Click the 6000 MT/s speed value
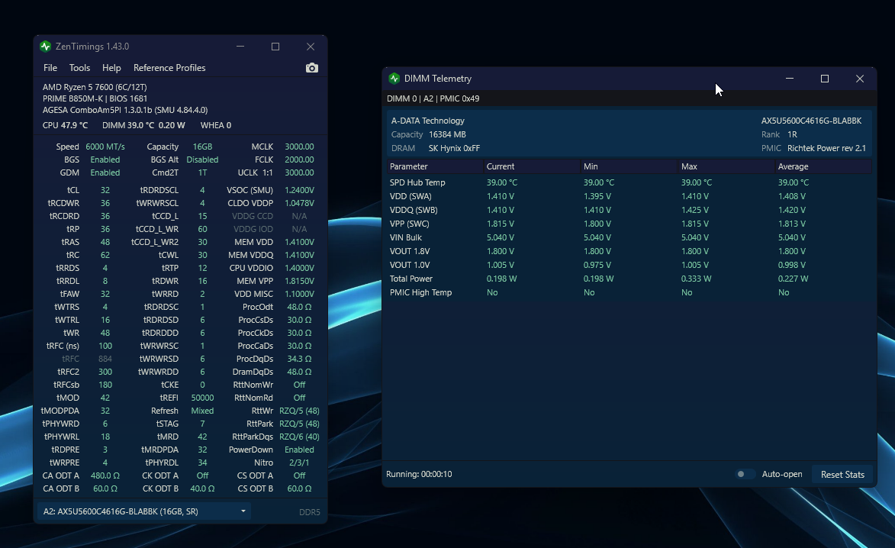The height and width of the screenshot is (548, 895). click(x=105, y=147)
